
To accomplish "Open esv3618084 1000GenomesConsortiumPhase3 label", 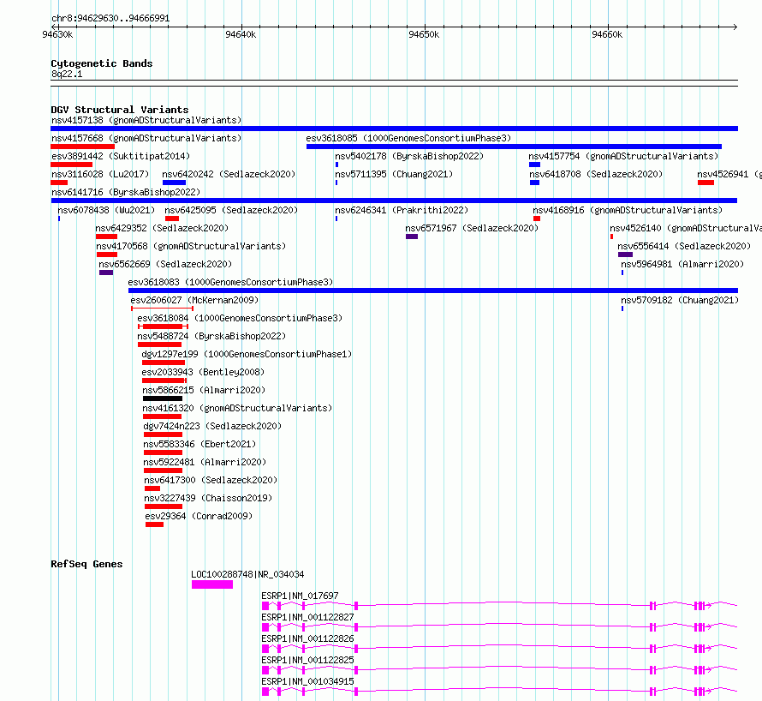I will tap(240, 318).
